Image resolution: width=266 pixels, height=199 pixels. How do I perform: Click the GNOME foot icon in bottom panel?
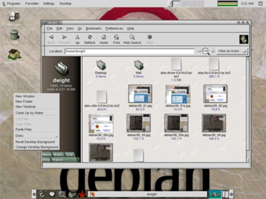point(42,194)
